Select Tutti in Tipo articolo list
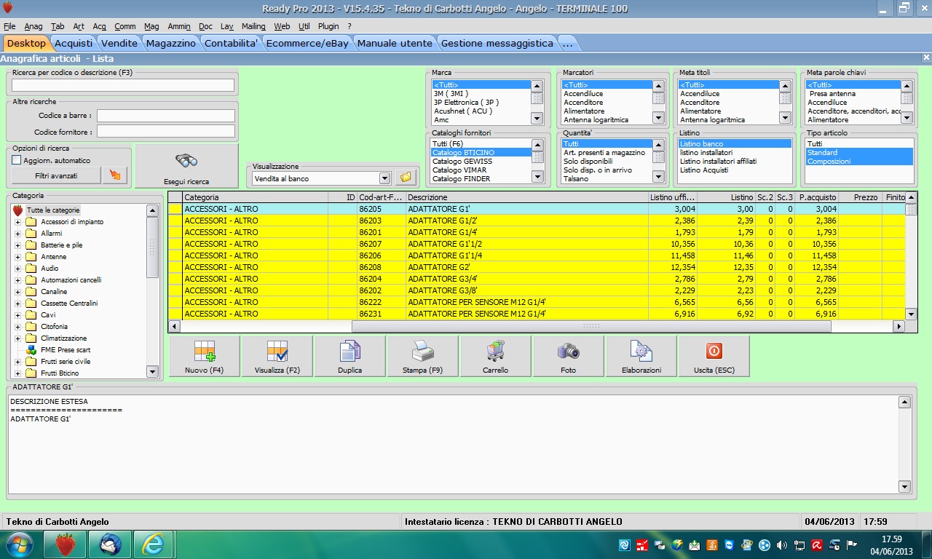The width and height of the screenshot is (932, 559). [x=859, y=144]
